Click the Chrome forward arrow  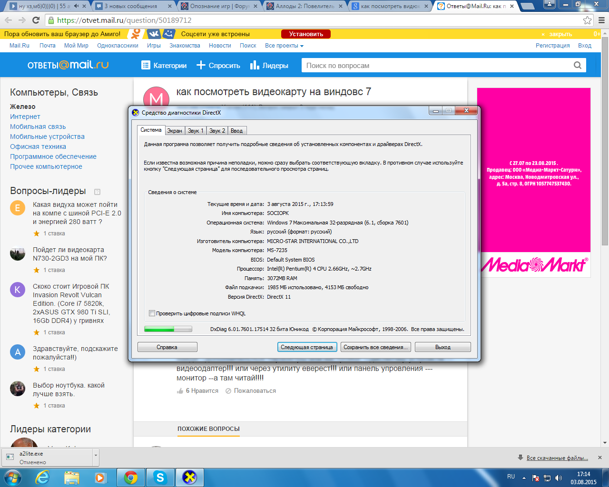pos(22,20)
